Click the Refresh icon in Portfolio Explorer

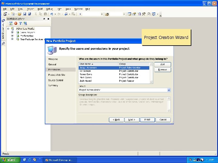click(11, 24)
